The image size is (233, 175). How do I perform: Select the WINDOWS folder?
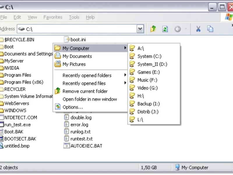pos(13,111)
